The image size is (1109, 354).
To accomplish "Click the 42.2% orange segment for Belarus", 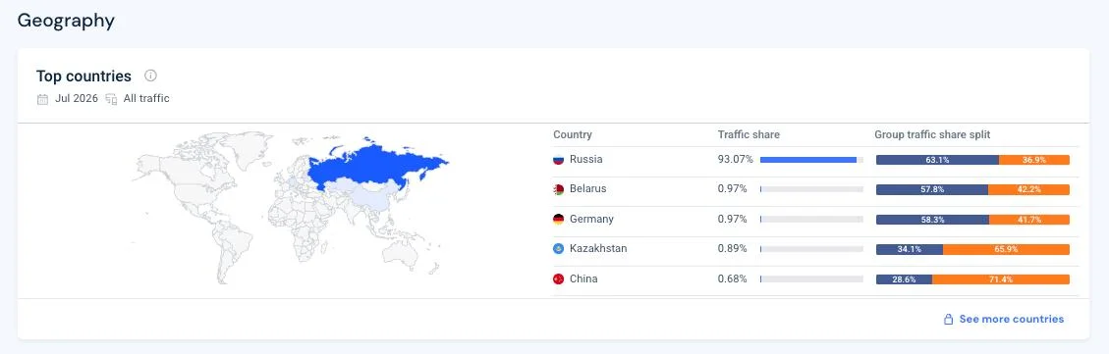I will pyautogui.click(x=1028, y=189).
